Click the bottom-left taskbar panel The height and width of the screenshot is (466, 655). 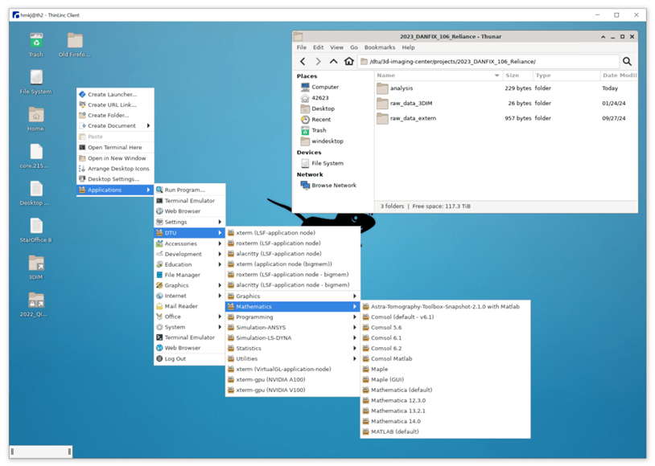click(41, 452)
